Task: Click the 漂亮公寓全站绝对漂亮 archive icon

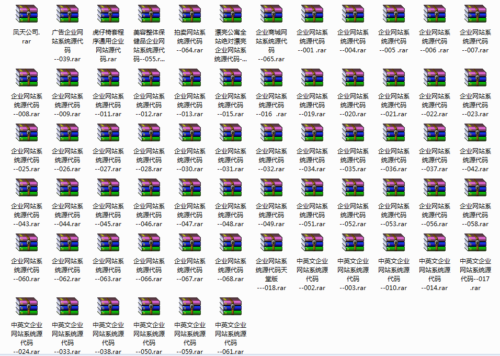Action: (231, 14)
